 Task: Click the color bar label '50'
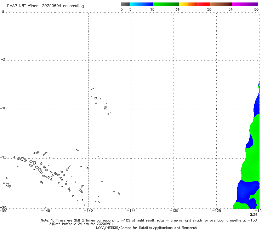pyautogui.click(x=209, y=10)
